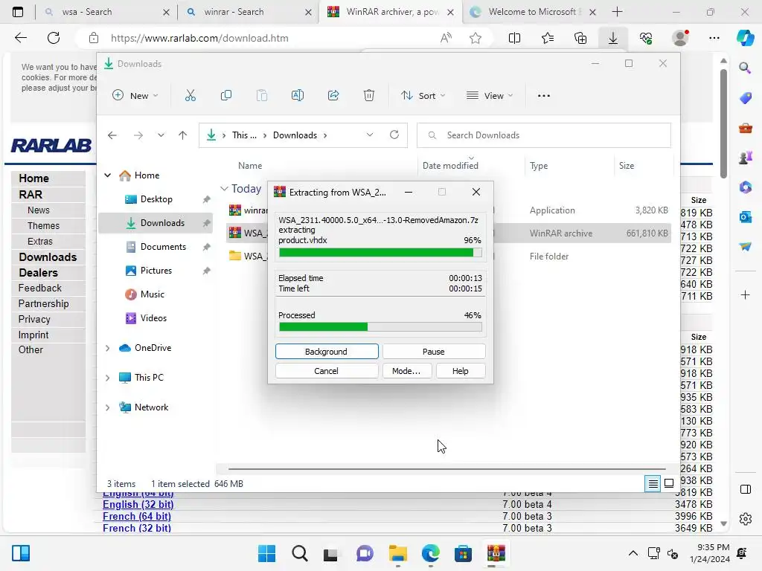This screenshot has height=571, width=762.
Task: Open the Edge profile avatar
Action: 680,38
